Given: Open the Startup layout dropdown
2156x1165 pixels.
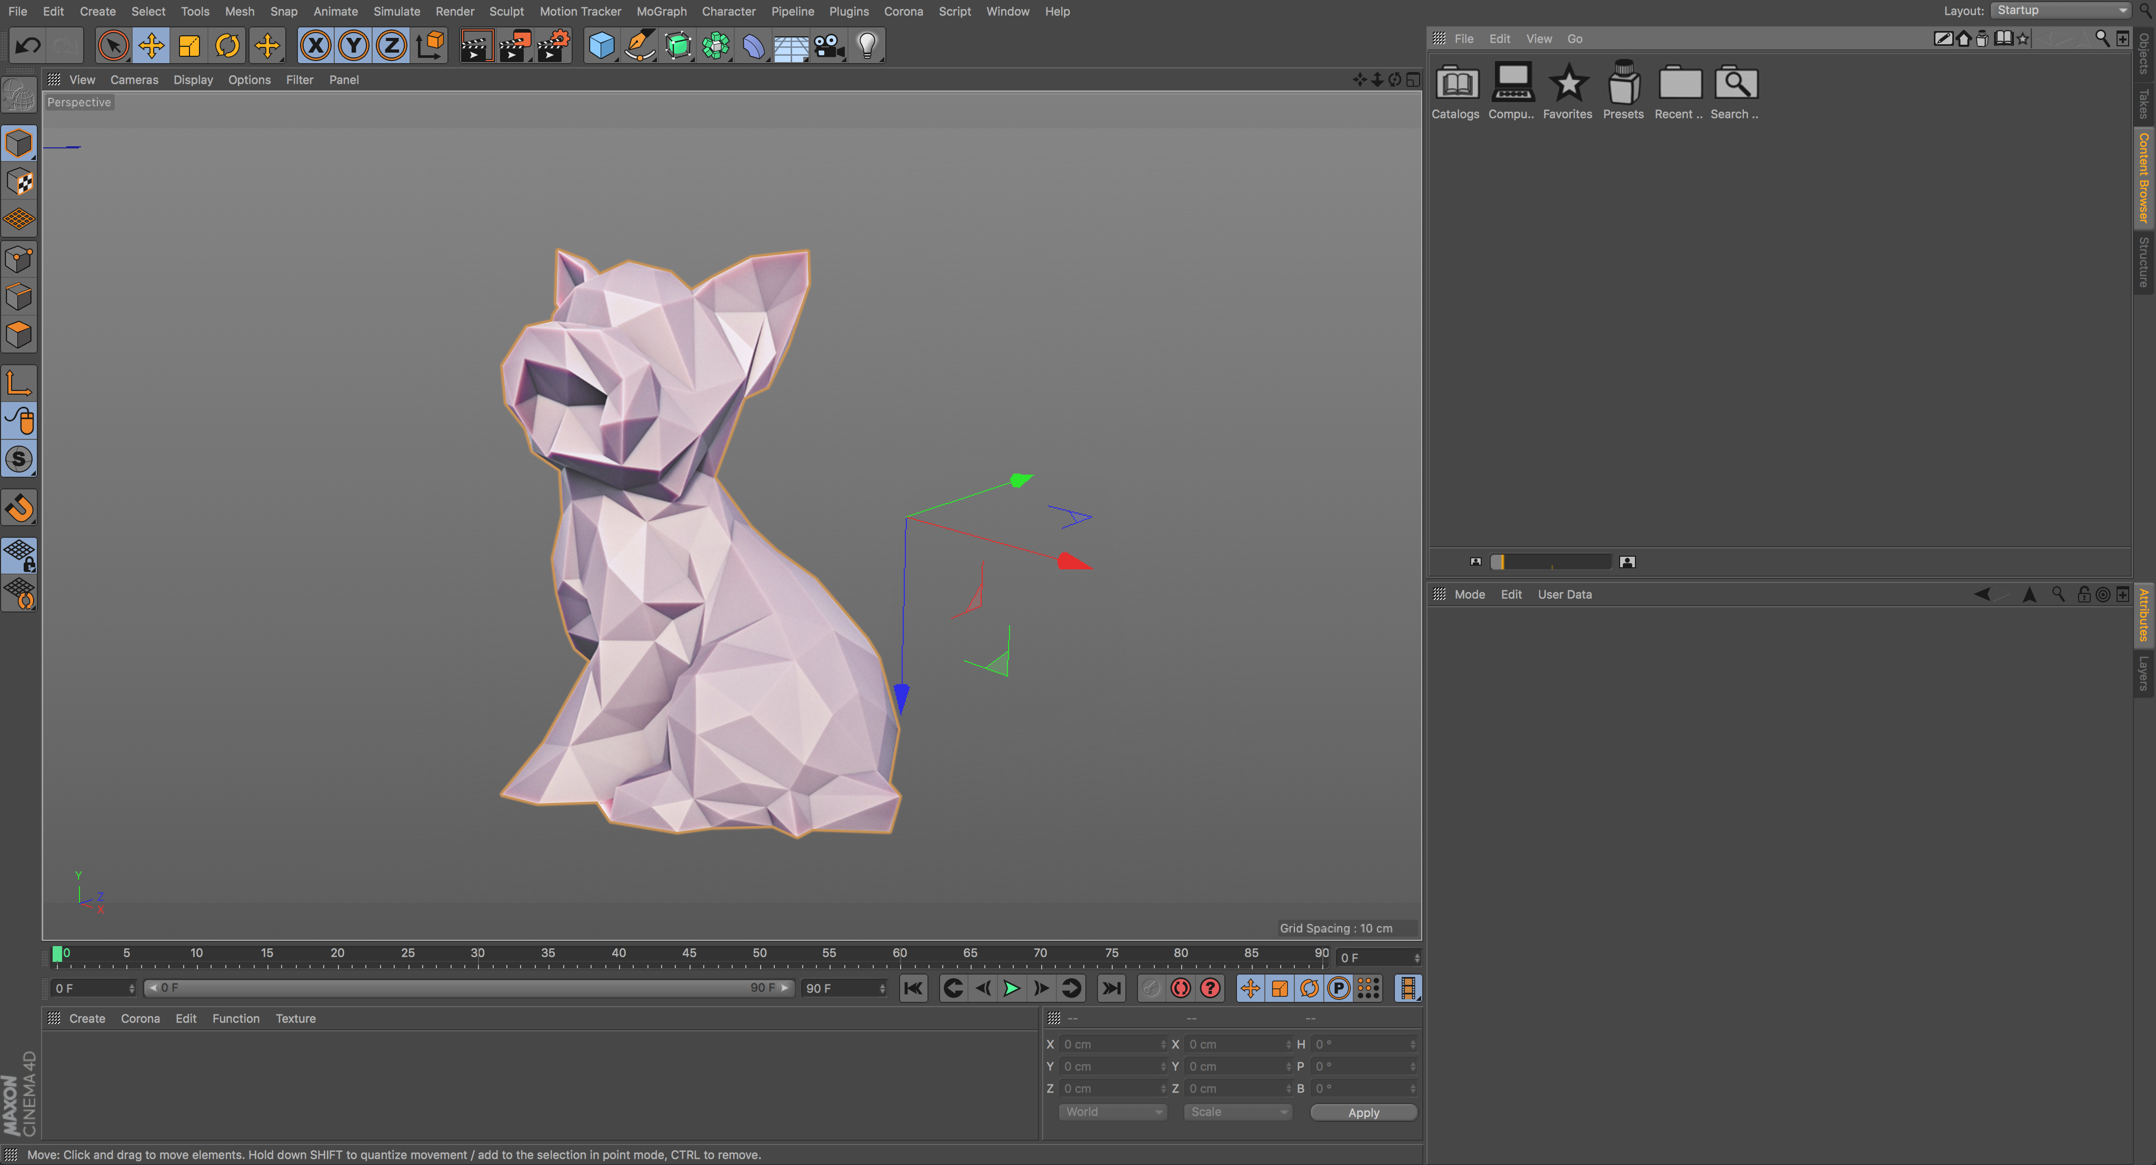Looking at the screenshot, I should click(2061, 11).
